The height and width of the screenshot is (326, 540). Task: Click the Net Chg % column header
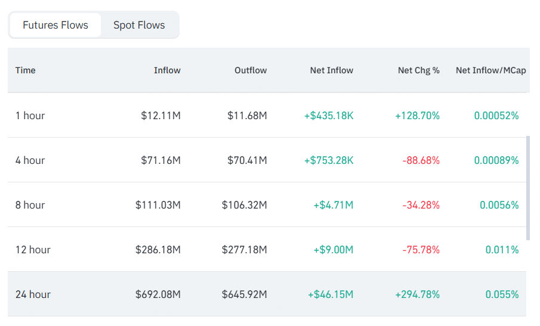(x=419, y=70)
